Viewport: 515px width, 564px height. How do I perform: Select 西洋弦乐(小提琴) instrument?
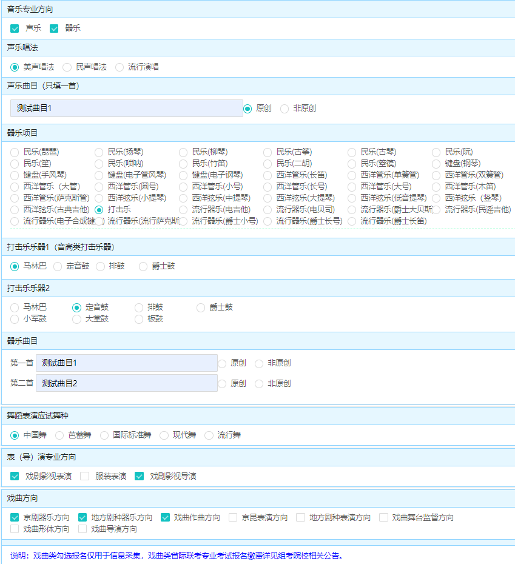[x=99, y=198]
